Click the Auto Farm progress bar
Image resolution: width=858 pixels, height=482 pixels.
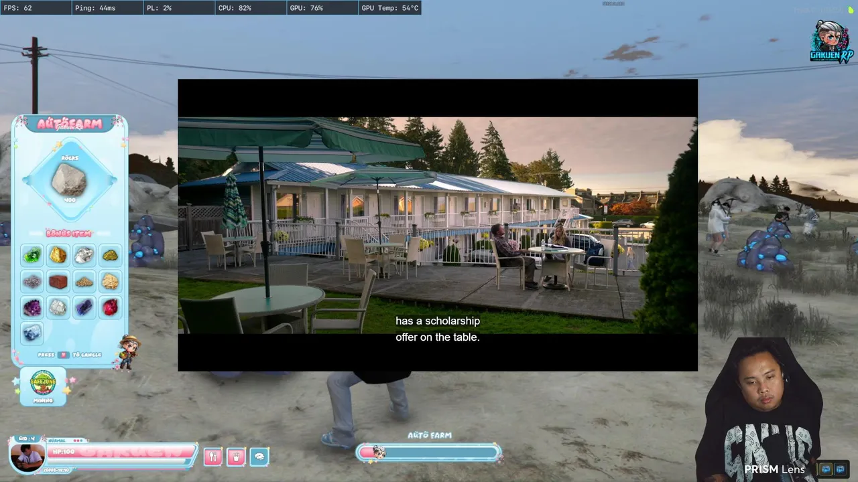coord(429,453)
